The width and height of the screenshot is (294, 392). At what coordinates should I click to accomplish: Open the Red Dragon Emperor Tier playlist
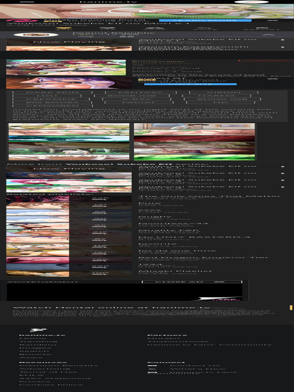(x=203, y=257)
